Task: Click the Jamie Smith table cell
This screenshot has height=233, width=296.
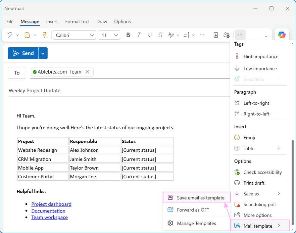Action: [95, 159]
